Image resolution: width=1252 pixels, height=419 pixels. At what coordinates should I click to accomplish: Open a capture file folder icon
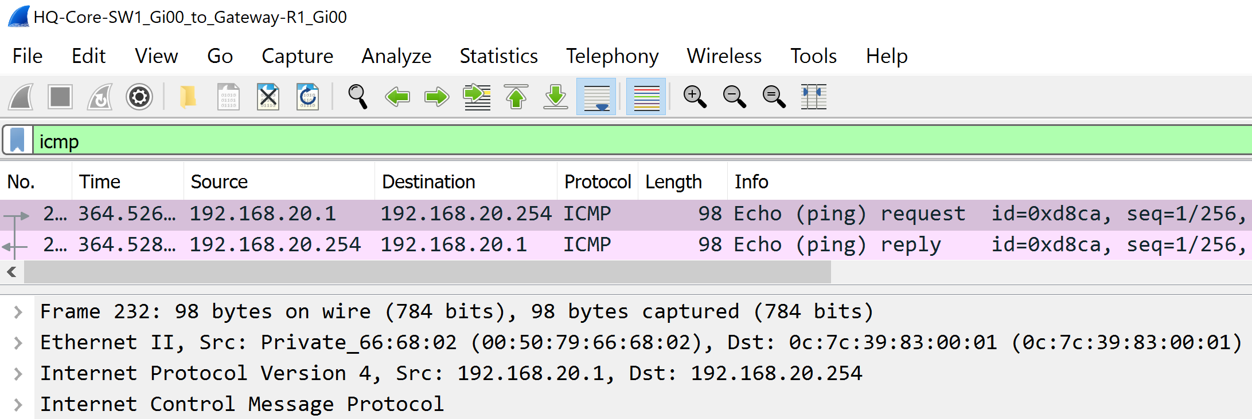point(188,97)
